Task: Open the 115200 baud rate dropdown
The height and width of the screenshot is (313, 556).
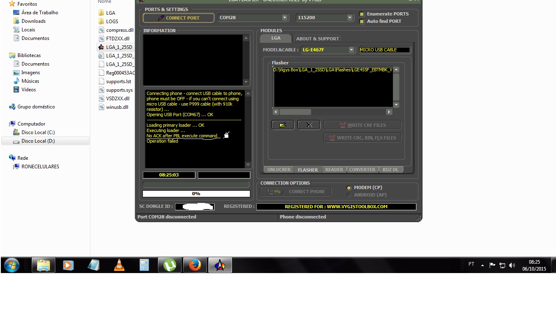Action: coord(350,18)
